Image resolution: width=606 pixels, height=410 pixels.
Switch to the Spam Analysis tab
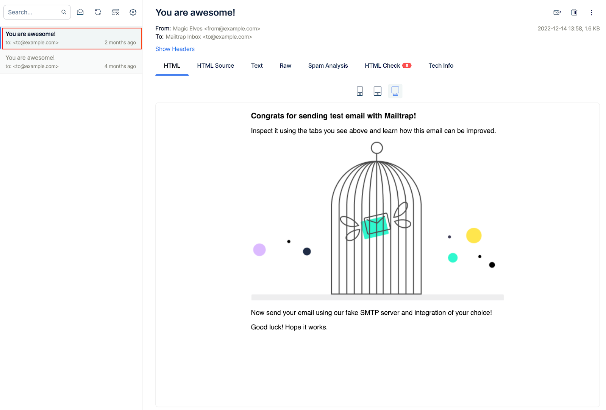[x=328, y=65]
